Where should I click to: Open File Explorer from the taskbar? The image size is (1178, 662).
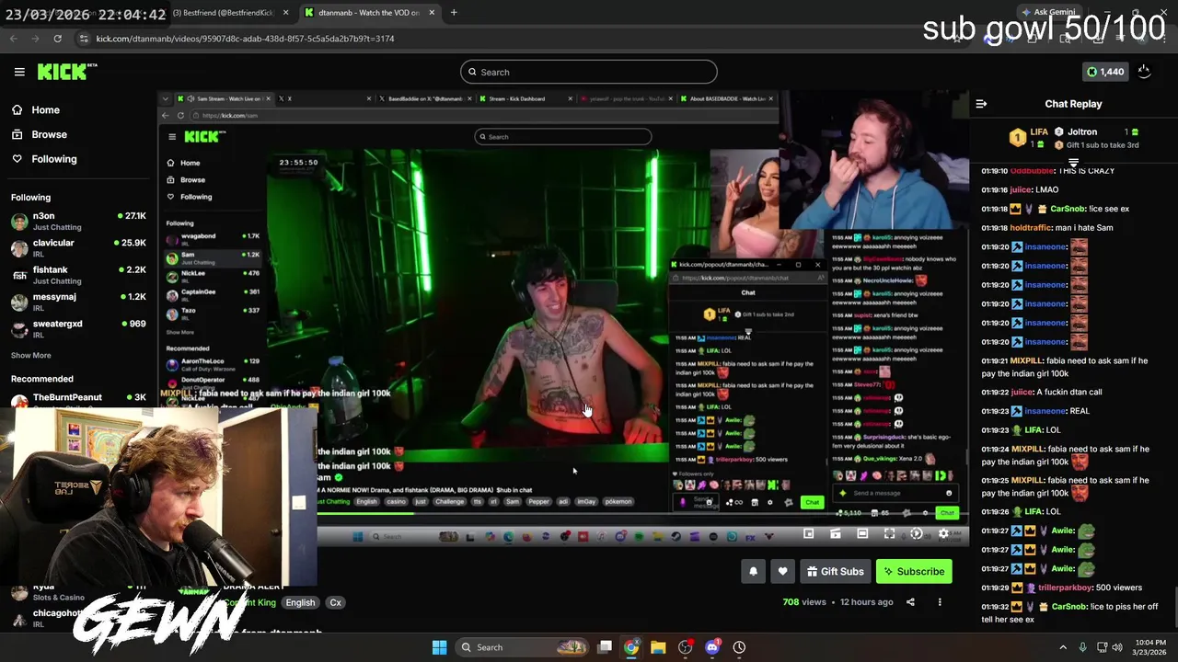tap(658, 647)
